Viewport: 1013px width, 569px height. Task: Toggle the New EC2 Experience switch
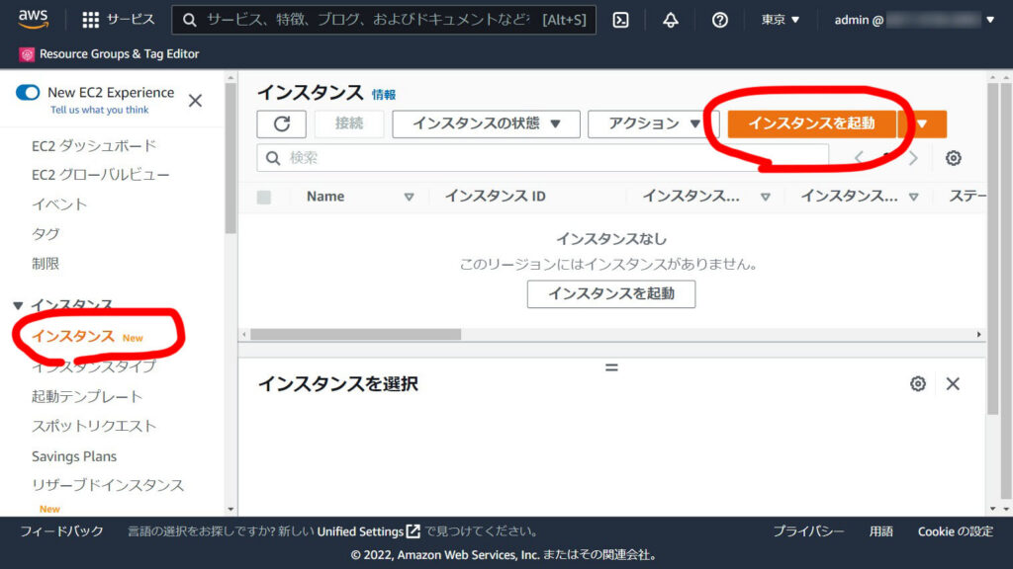[28, 93]
